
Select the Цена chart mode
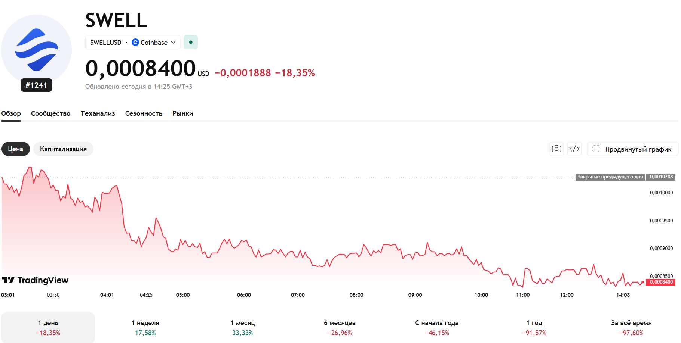(16, 149)
